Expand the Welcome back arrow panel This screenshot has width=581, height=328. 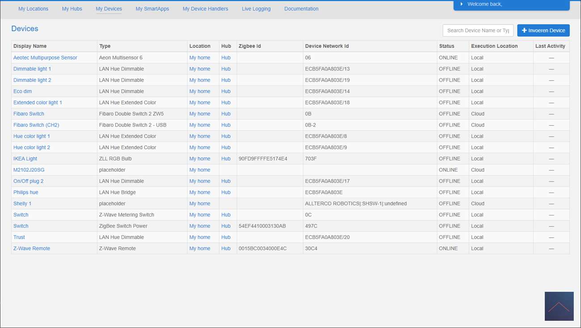coord(462,4)
